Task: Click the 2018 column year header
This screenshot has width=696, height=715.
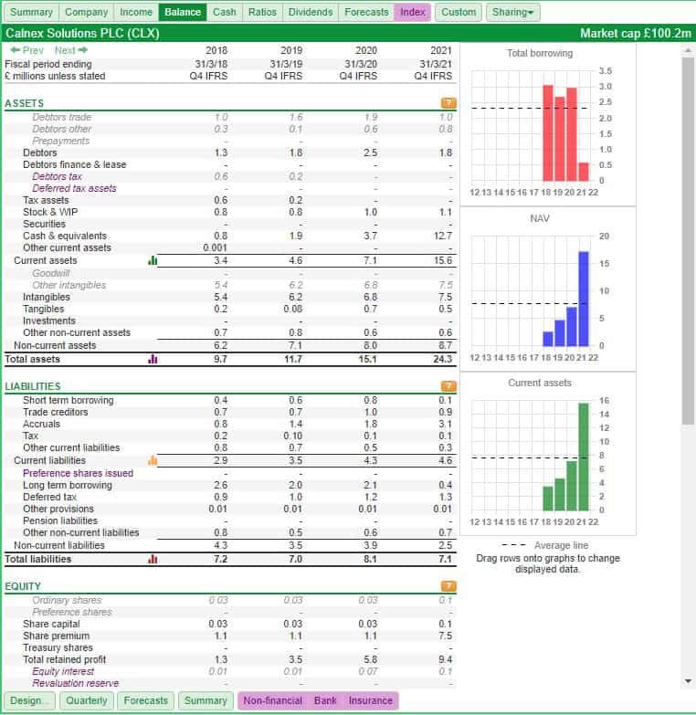Action: pyautogui.click(x=216, y=50)
